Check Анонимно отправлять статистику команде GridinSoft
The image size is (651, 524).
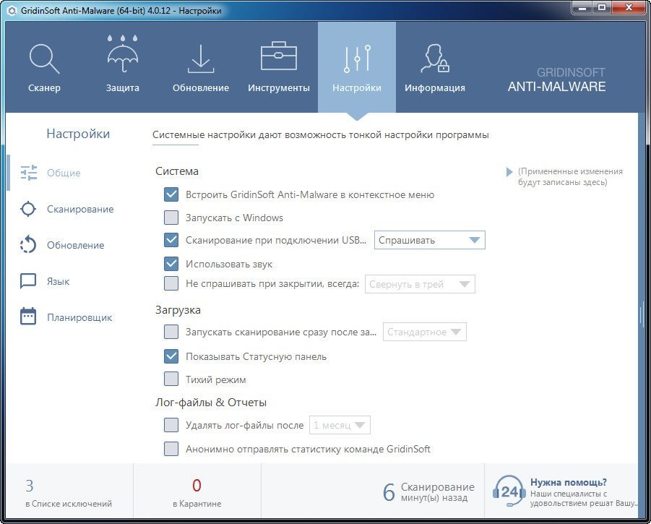coord(171,449)
